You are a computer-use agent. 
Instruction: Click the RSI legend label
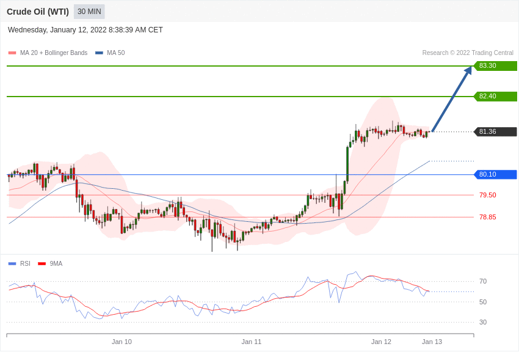point(25,263)
